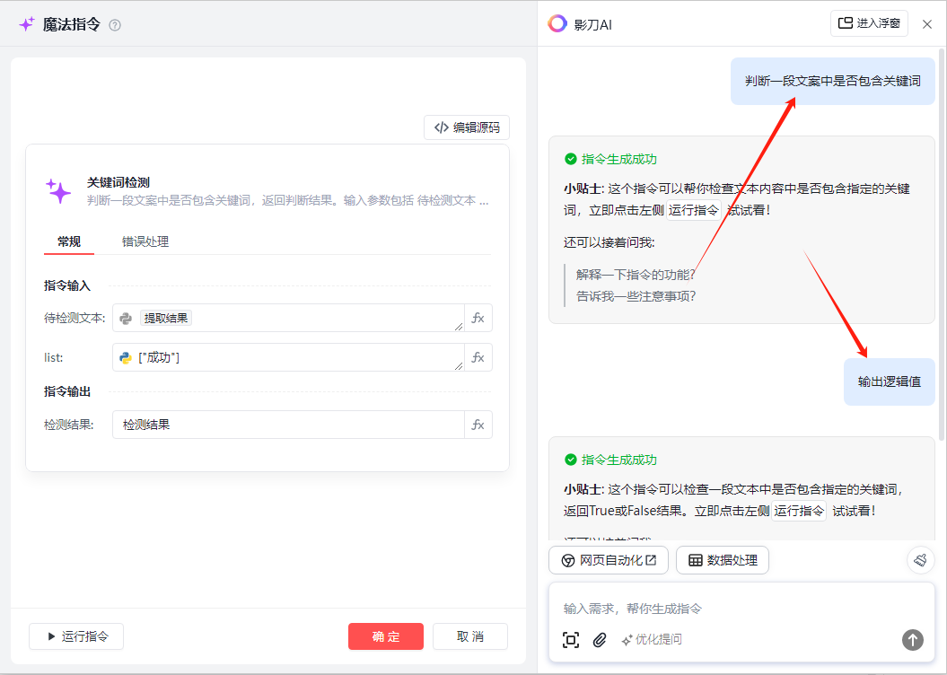Click 运行指令 tag in first tip message
The width and height of the screenshot is (947, 675).
point(694,210)
